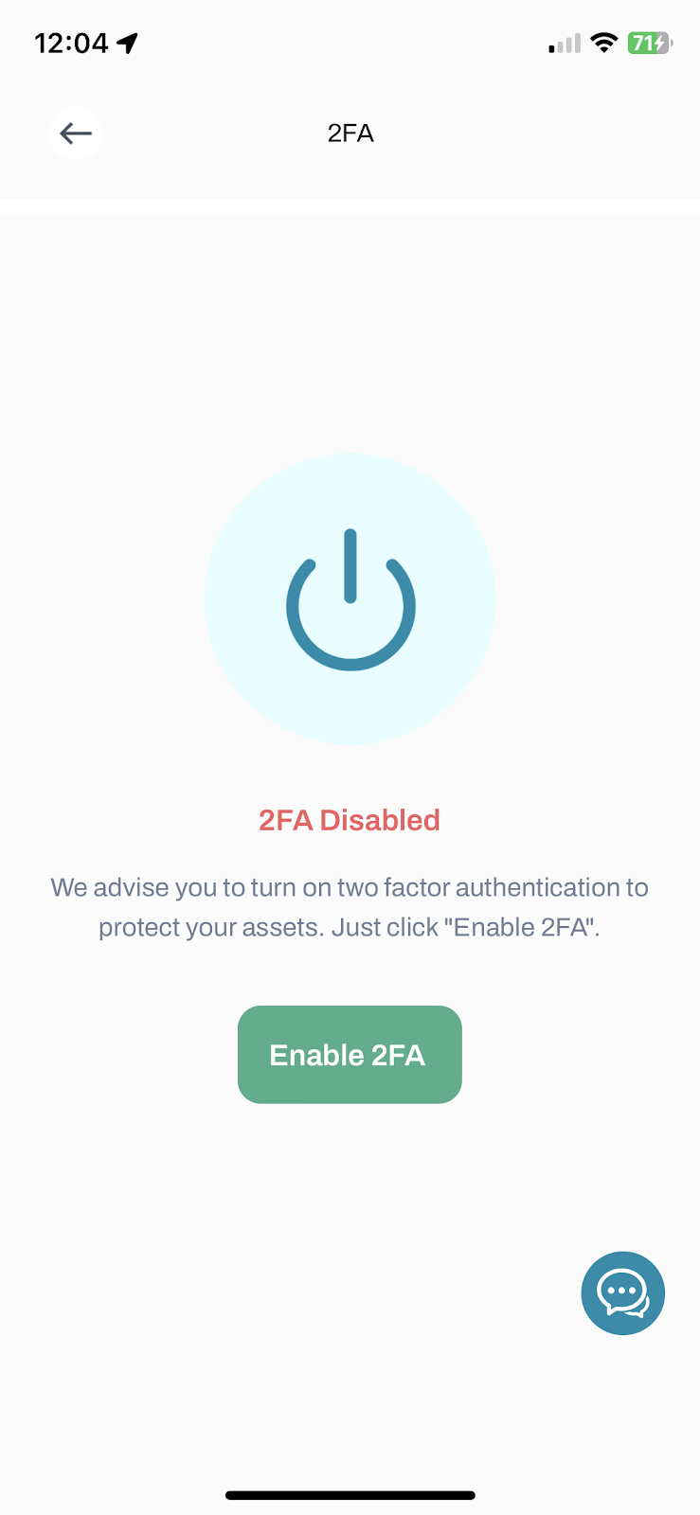
Task: Click the Enable 2FA button
Action: [350, 1054]
